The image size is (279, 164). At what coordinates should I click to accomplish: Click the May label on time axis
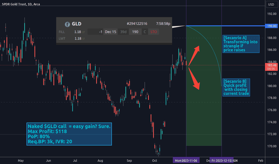pyautogui.click(x=21, y=160)
